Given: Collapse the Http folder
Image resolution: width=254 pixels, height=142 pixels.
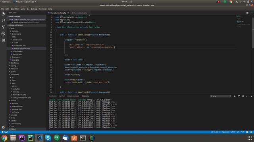Looking at the screenshot, I should coord(14,37).
